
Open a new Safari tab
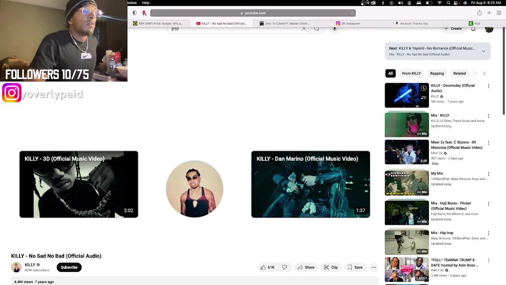pyautogui.click(x=489, y=13)
